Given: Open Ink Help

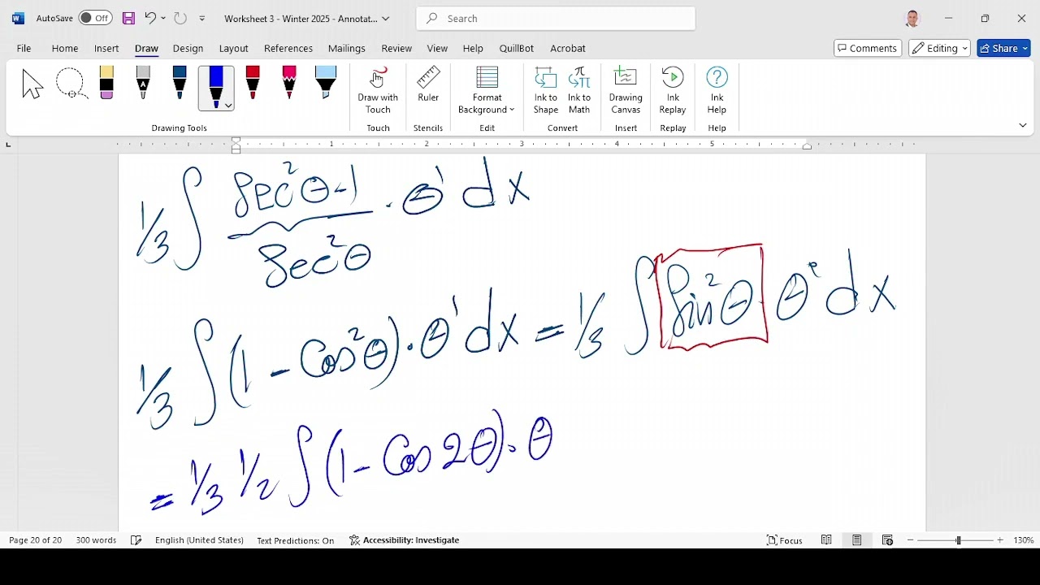Looking at the screenshot, I should pyautogui.click(x=717, y=91).
